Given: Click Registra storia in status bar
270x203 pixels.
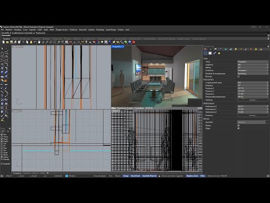Looking at the screenshot, I should click(x=192, y=176).
